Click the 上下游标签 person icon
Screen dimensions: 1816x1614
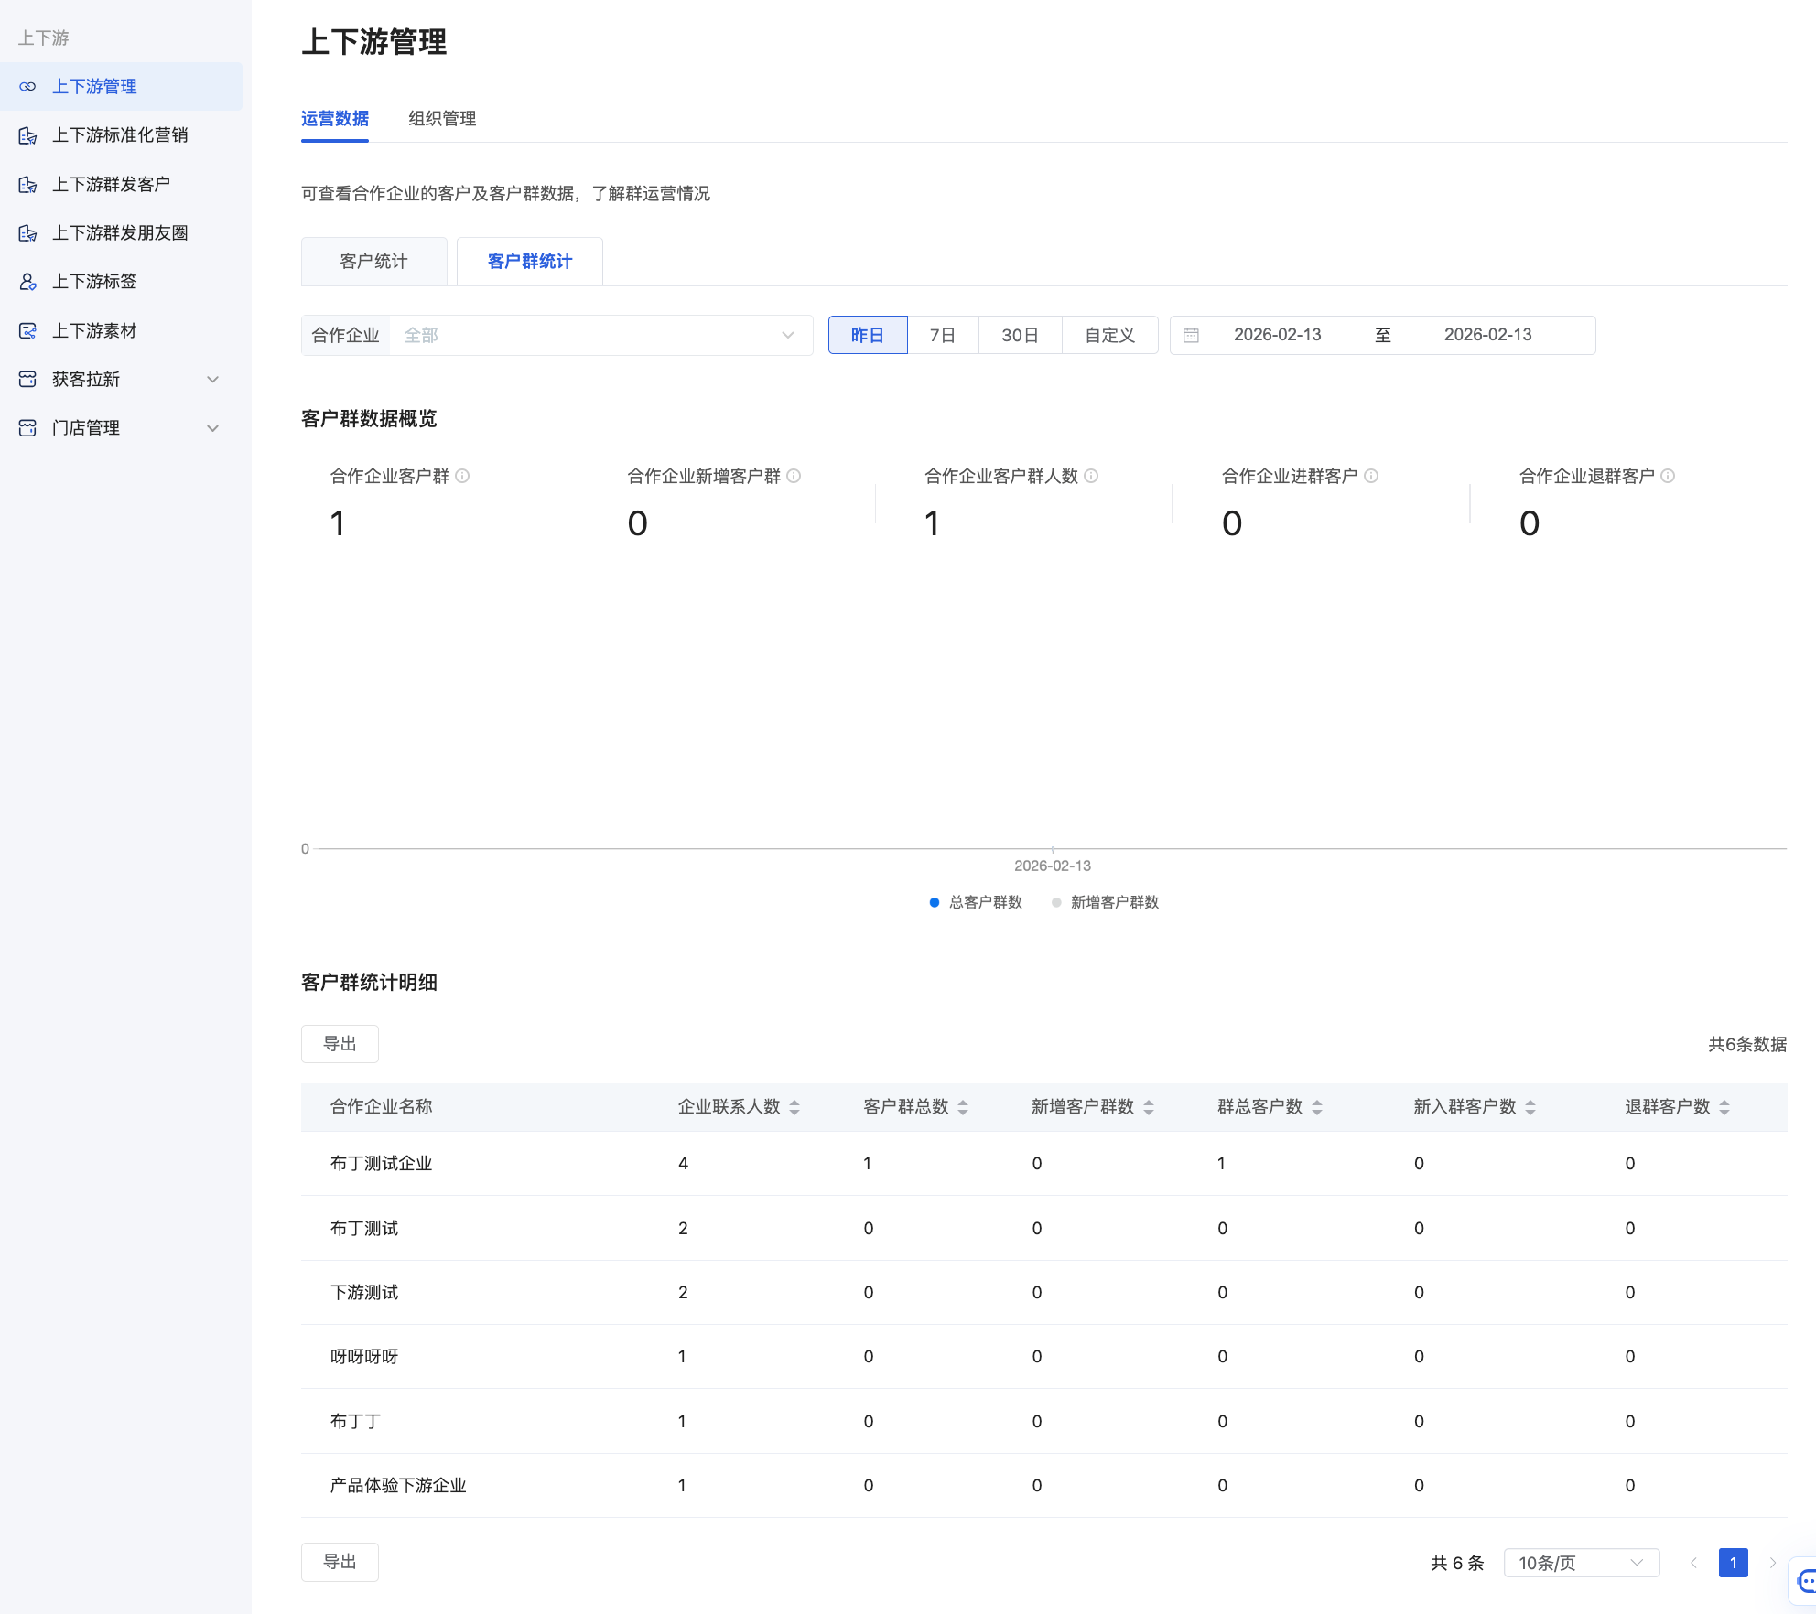tap(27, 282)
